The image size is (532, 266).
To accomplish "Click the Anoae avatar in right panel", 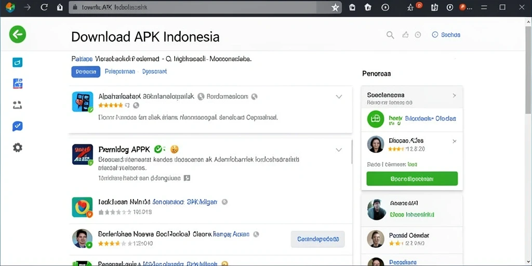I will pyautogui.click(x=377, y=209).
